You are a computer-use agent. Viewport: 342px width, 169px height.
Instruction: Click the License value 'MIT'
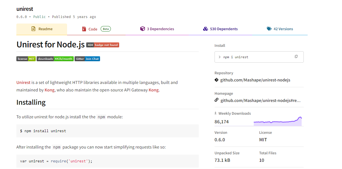tap(263, 140)
